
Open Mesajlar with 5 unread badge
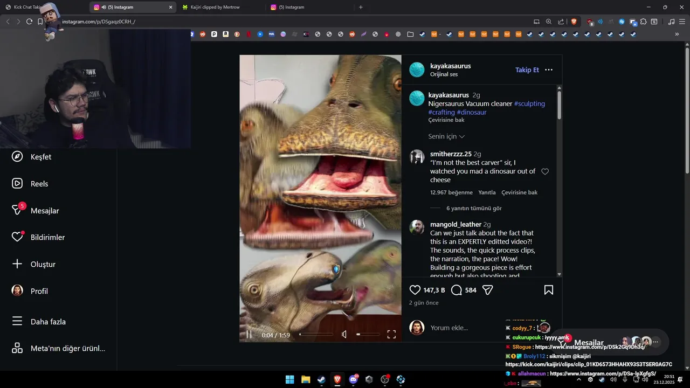(x=36, y=211)
